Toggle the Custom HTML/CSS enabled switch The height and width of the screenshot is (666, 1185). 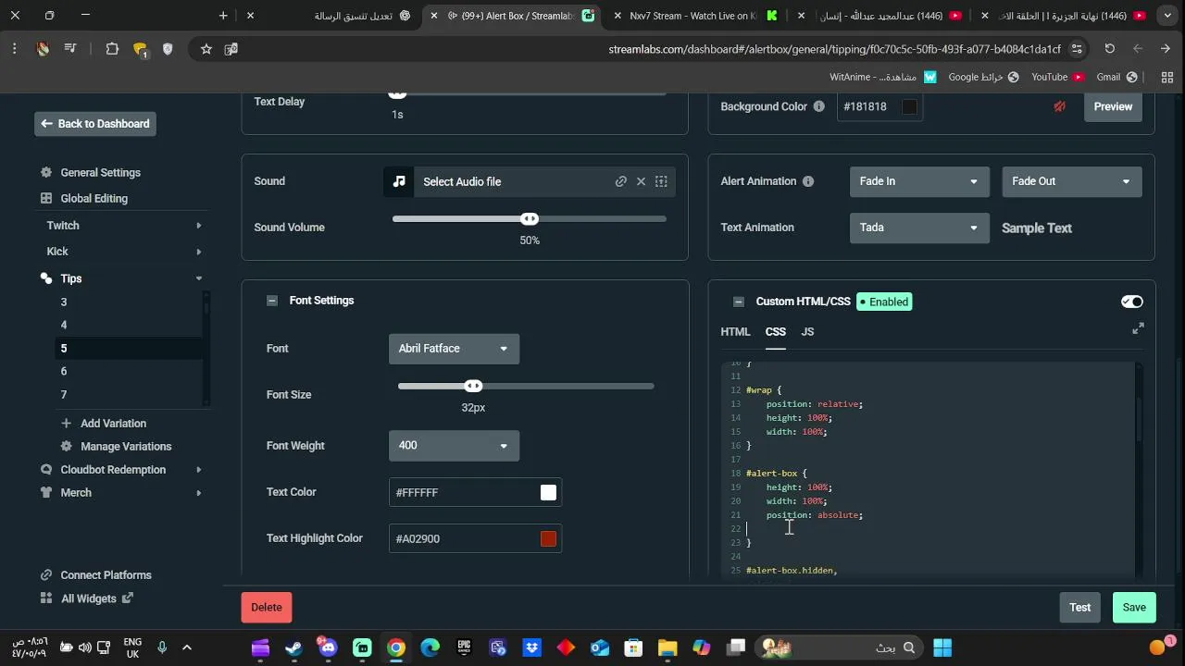[1131, 302]
